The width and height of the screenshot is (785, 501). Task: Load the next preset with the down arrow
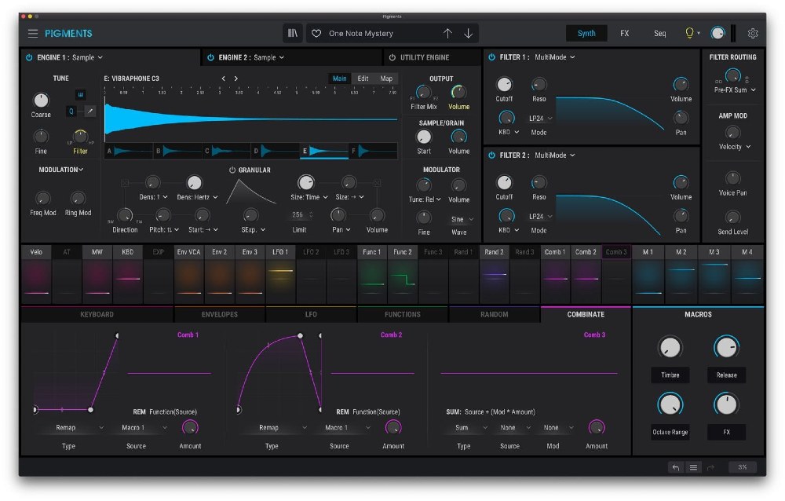click(469, 34)
